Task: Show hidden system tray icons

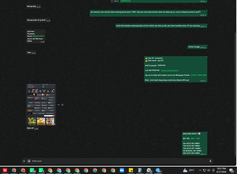Action: [x=200, y=170]
